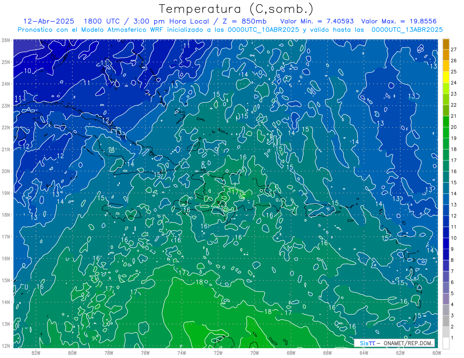Click colour bar scale value "24"
464x358 pixels.
454,83
